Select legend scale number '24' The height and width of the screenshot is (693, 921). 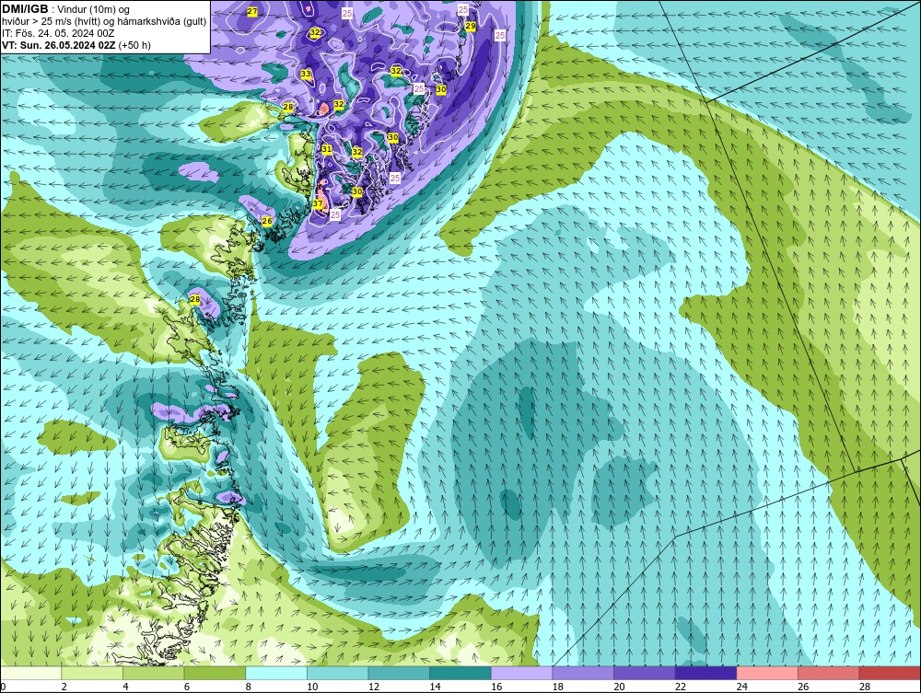click(x=741, y=687)
